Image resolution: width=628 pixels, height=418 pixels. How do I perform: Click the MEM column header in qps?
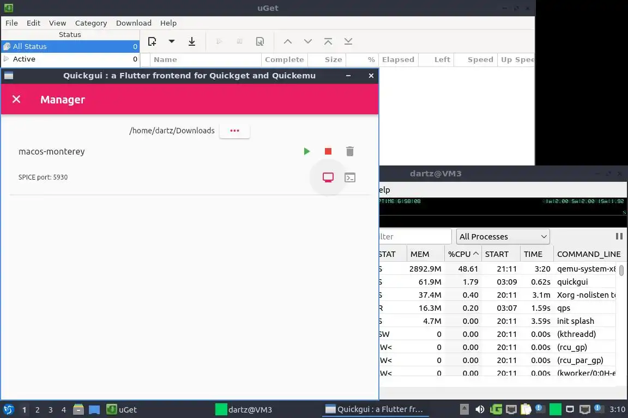click(x=426, y=254)
